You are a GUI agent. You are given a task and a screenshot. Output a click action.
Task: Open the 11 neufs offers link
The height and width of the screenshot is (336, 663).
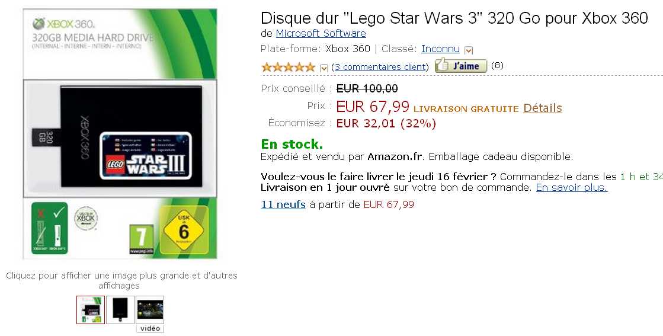tap(283, 204)
